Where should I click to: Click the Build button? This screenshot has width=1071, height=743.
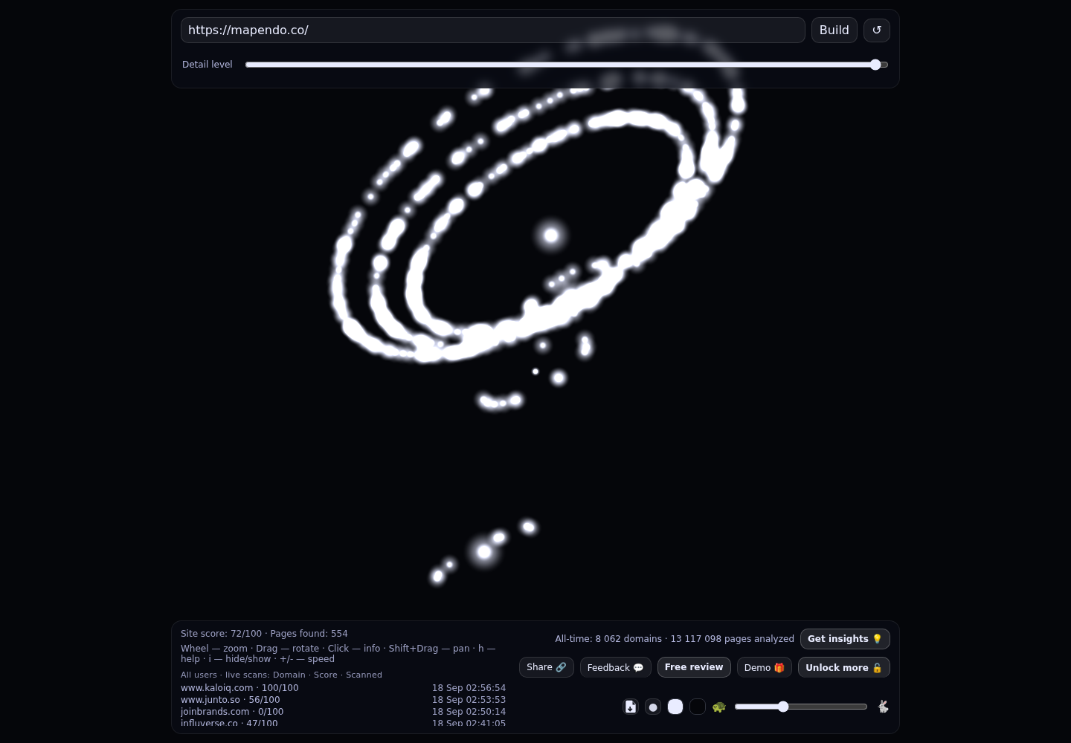834,30
